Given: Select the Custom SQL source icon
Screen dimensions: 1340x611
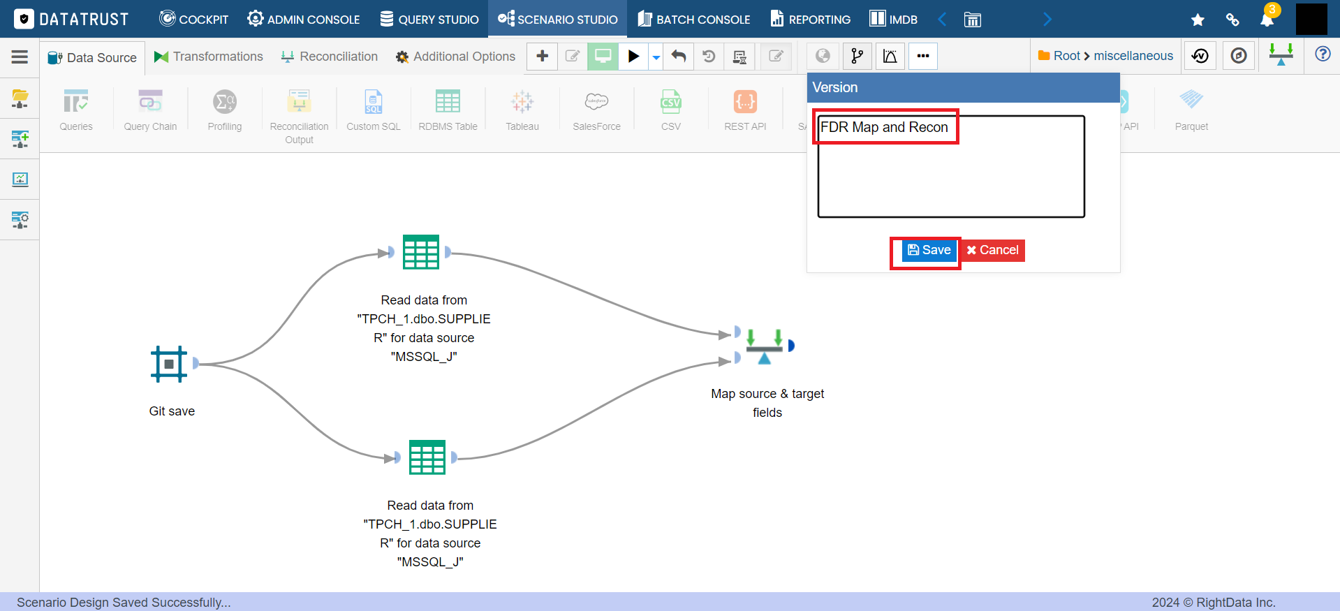Looking at the screenshot, I should pos(374,103).
